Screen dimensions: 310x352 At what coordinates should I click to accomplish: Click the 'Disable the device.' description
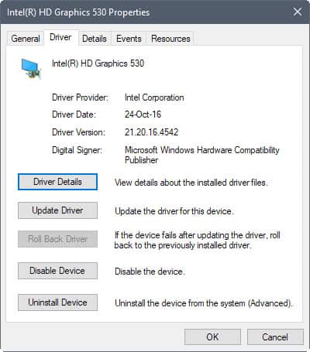coord(150,272)
